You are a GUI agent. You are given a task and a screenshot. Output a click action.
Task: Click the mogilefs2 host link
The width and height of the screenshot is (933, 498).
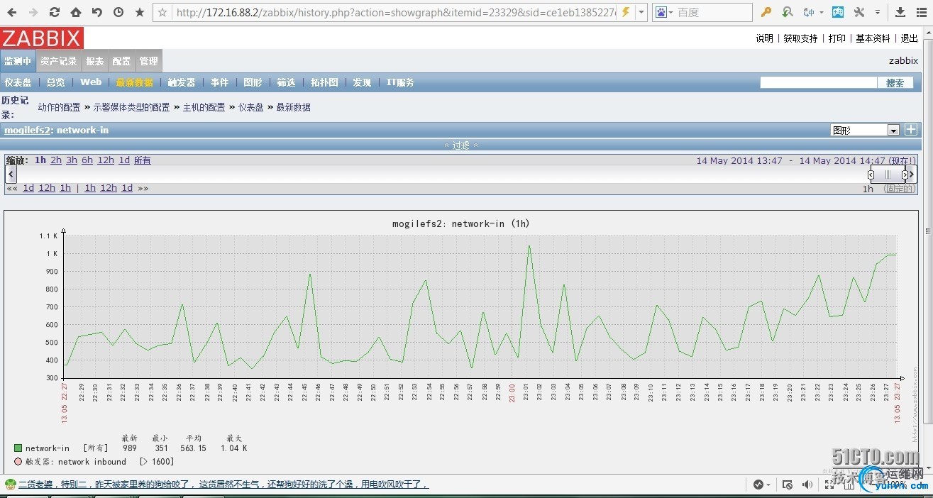coord(28,130)
